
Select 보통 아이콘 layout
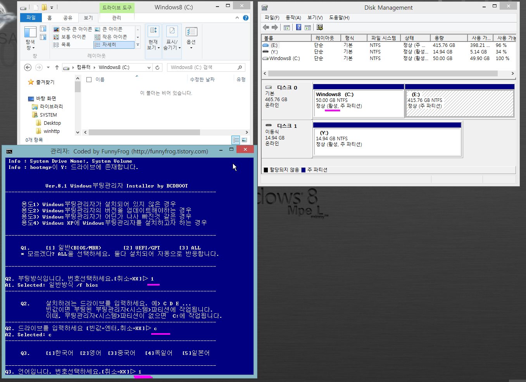69,37
